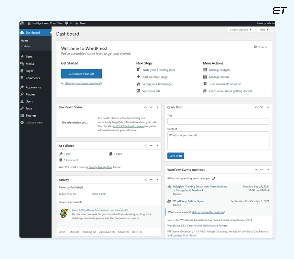294x259 pixels.
Task: Click the Appearance brush icon in sidebar
Action: [22, 87]
